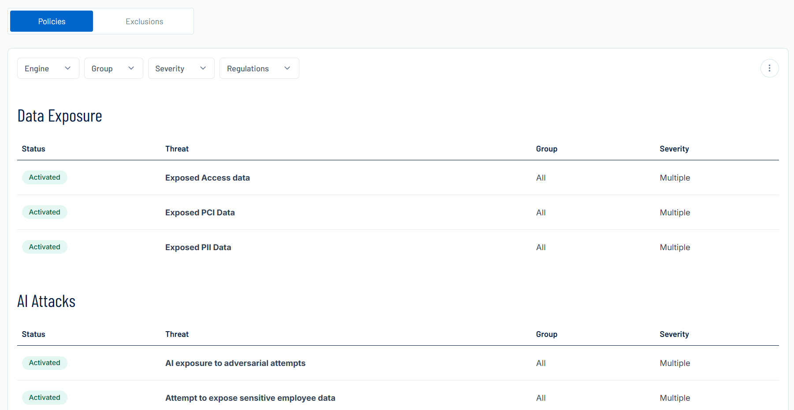Open the Group filter dropdown
Screen dimensions: 794x410
click(x=113, y=69)
